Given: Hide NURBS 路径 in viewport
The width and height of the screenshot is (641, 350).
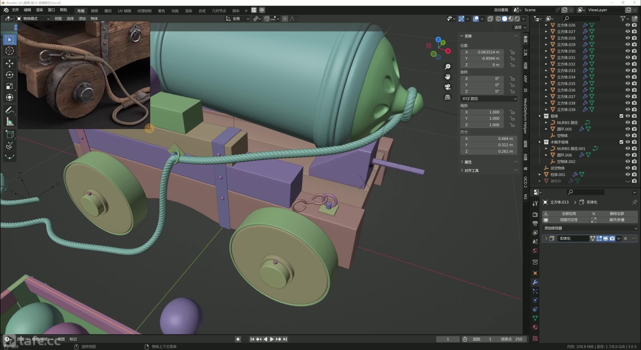Looking at the screenshot, I should pos(627,122).
